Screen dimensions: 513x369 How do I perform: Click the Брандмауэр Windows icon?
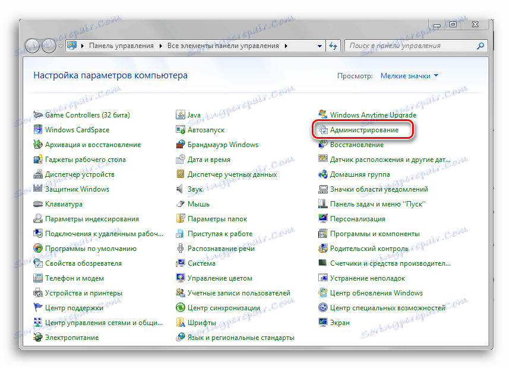pyautogui.click(x=180, y=145)
